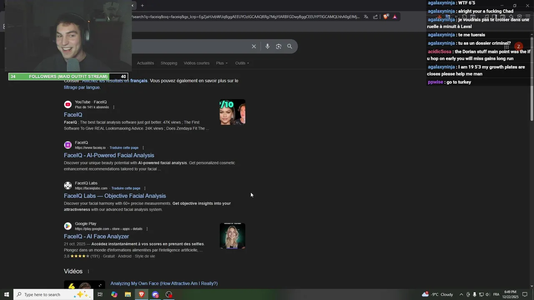Open more options for Google Play result
The height and width of the screenshot is (300, 534).
point(147,229)
